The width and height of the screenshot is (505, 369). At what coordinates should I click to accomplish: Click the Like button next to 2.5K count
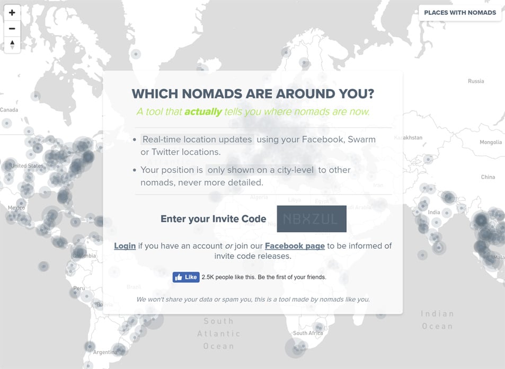tap(185, 277)
